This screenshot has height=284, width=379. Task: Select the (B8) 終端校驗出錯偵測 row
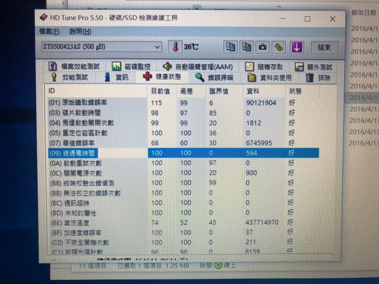[183, 183]
